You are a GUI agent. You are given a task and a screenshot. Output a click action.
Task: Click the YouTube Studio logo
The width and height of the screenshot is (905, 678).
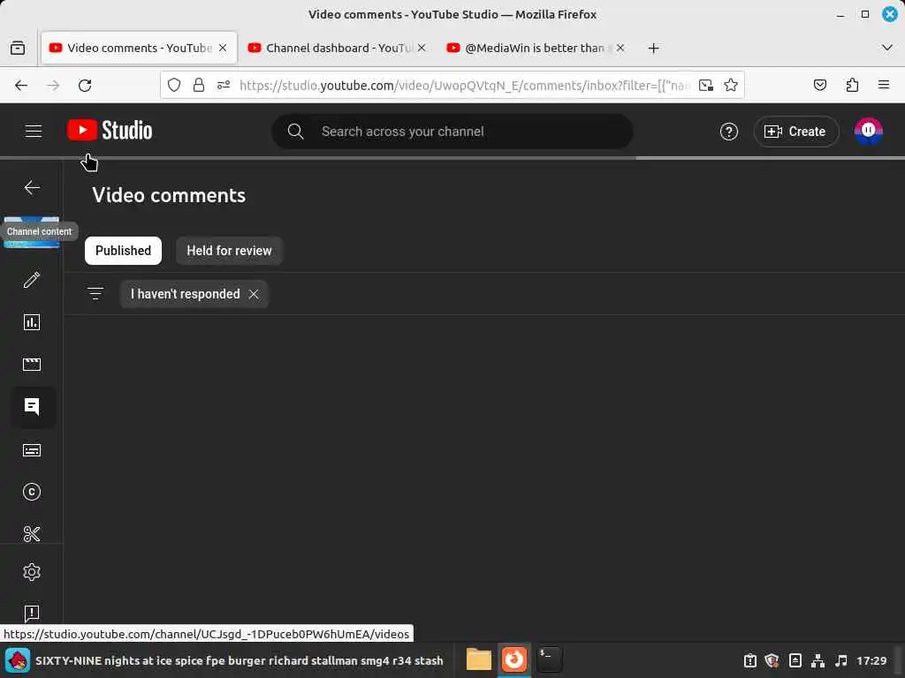(110, 131)
